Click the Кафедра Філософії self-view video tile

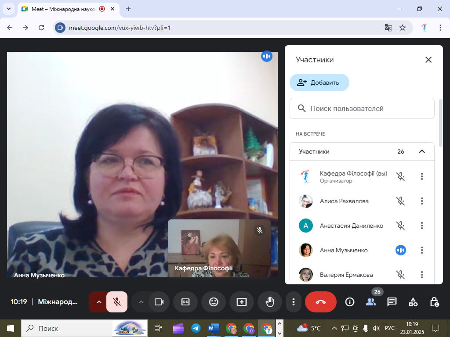219,248
